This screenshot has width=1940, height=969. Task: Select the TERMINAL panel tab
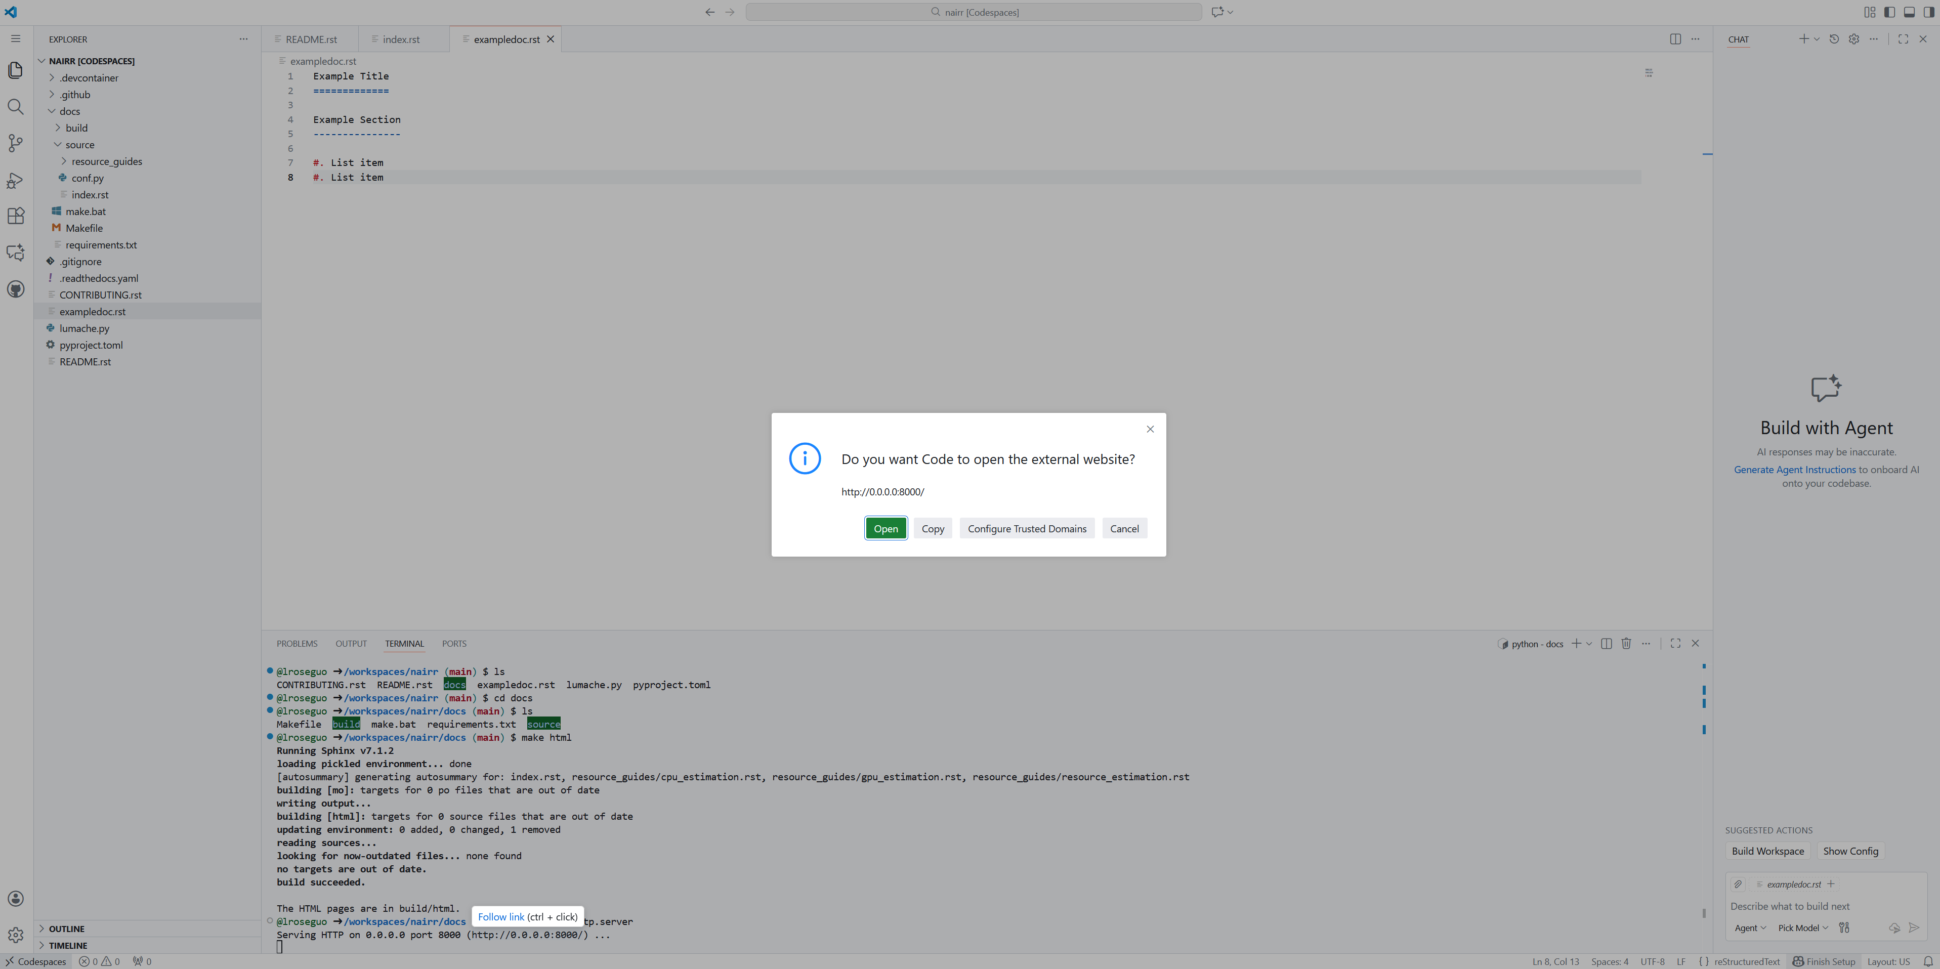pos(404,644)
